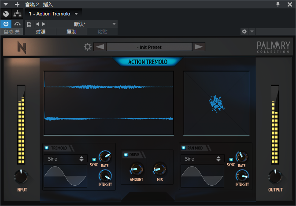Pin the plugin window
Image resolution: width=296 pixels, height=206 pixels.
[x=278, y=4]
